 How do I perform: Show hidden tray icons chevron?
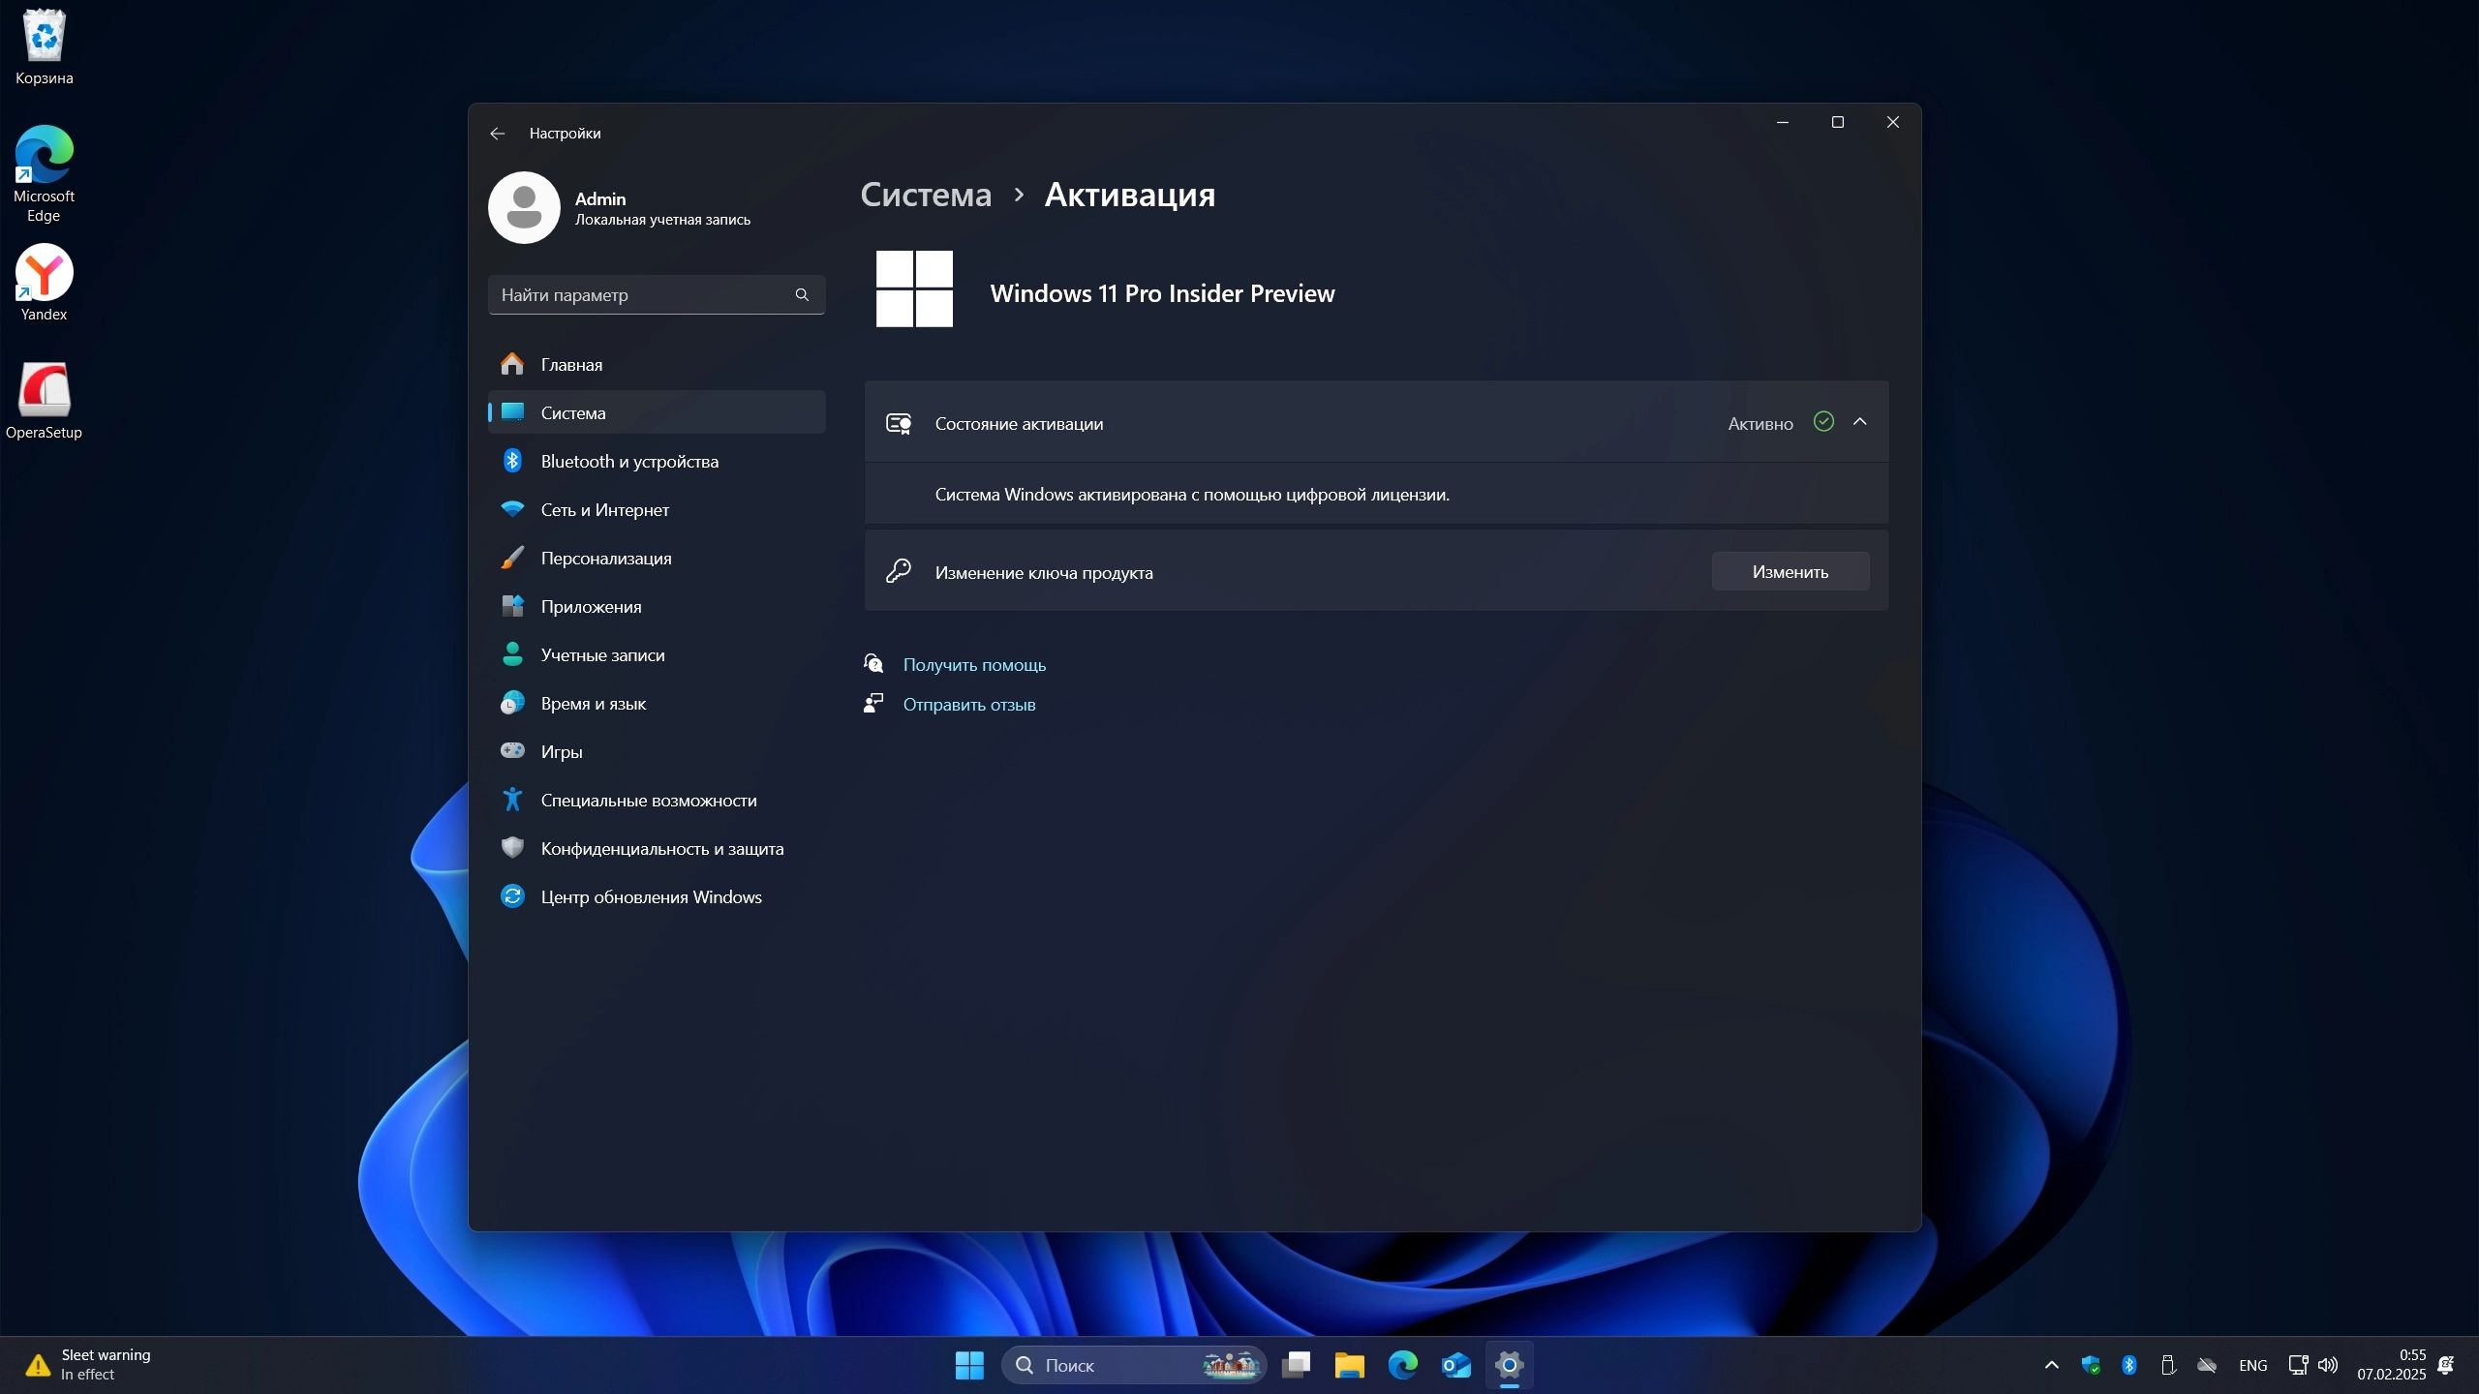[2051, 1365]
